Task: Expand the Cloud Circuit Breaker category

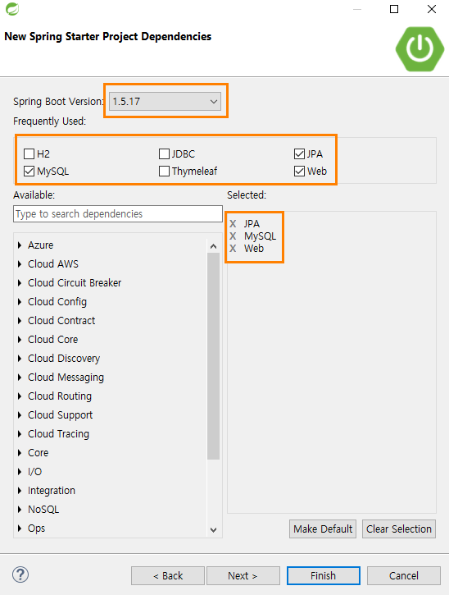Action: (20, 283)
